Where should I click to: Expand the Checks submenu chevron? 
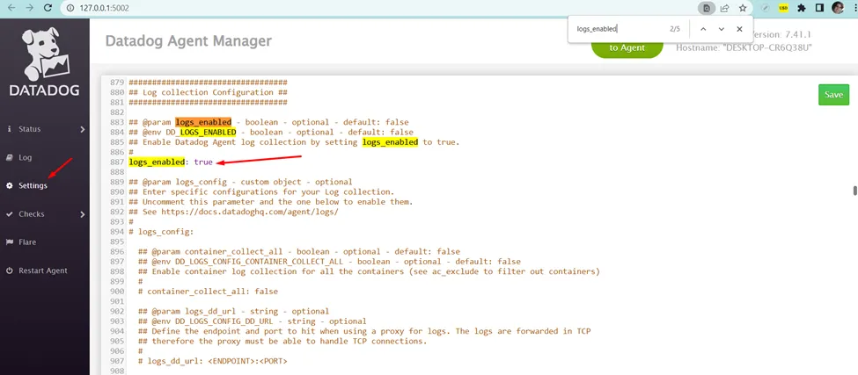(83, 214)
